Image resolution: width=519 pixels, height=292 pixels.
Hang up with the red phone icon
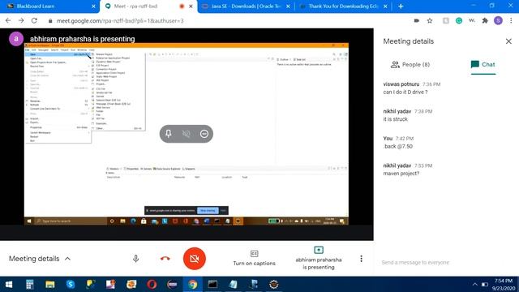[165, 259]
